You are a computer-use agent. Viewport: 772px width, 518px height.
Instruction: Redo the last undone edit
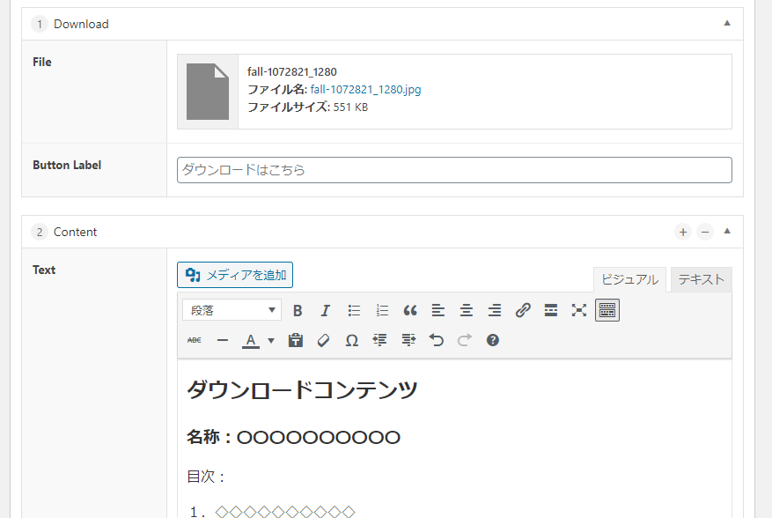[464, 340]
